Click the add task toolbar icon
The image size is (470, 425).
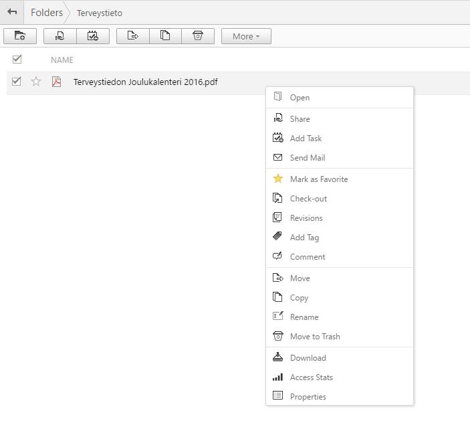tap(93, 36)
